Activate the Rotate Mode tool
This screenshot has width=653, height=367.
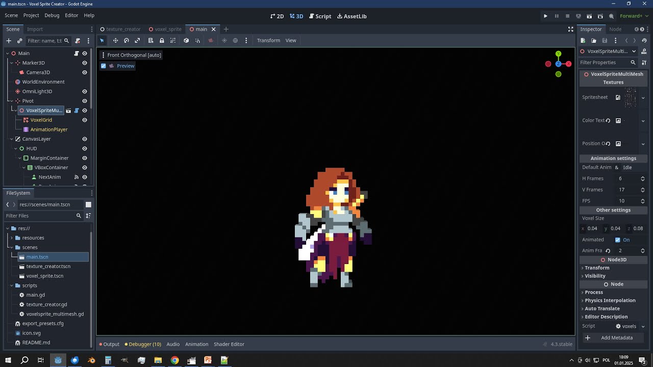click(127, 40)
